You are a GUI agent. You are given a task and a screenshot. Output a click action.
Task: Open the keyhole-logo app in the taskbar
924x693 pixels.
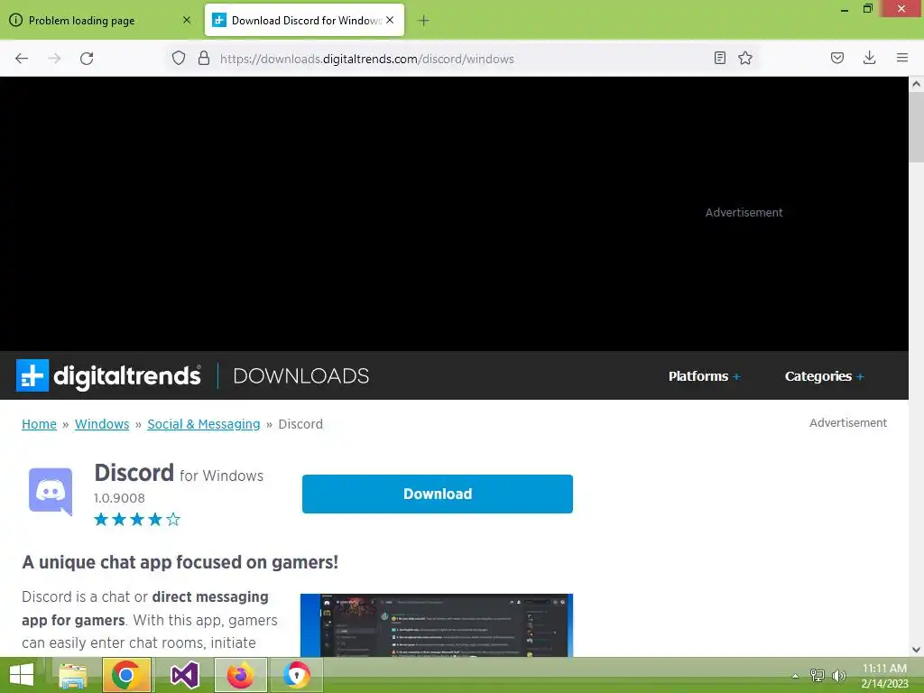pyautogui.click(x=296, y=675)
